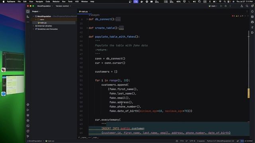Screen dimensions: 255x143
Task: Open Search Everywhere magnifier
Action: tap(247, 6)
